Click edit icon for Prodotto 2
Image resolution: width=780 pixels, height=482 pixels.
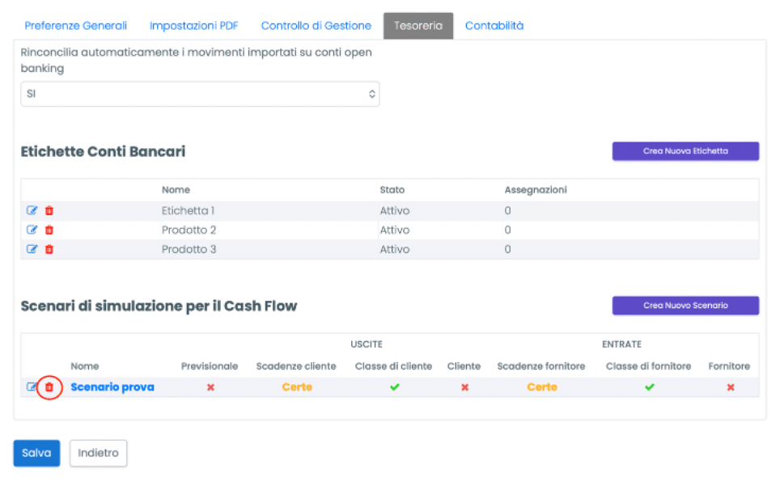[x=32, y=230]
